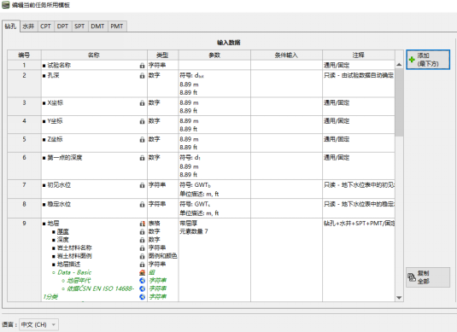Open the SPT tab

tap(79, 26)
